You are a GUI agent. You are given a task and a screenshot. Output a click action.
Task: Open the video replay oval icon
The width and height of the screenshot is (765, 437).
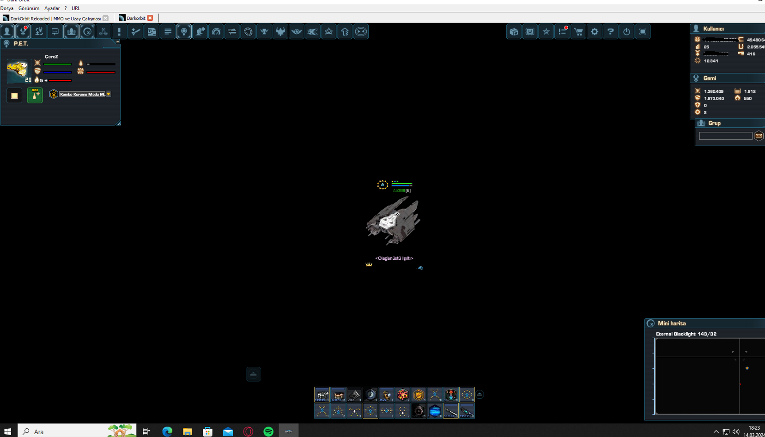[x=361, y=31]
